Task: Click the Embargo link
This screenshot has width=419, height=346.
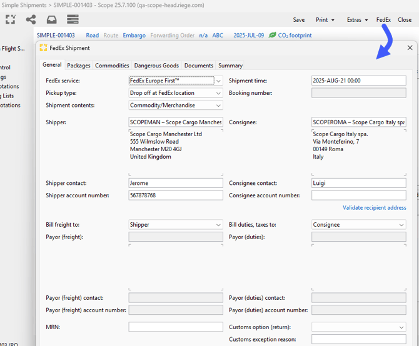Action: click(134, 35)
